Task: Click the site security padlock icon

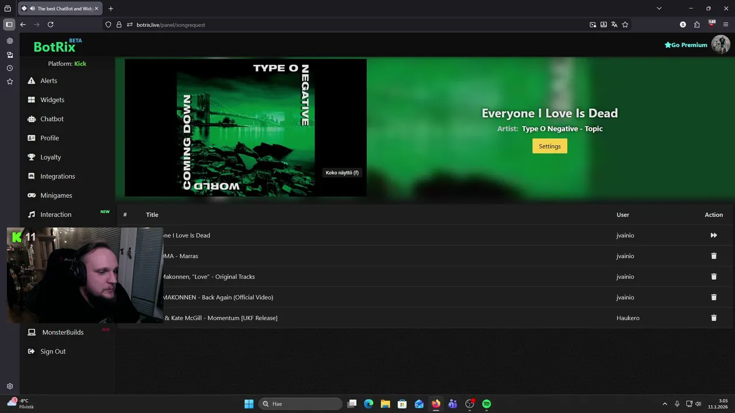Action: (x=119, y=25)
